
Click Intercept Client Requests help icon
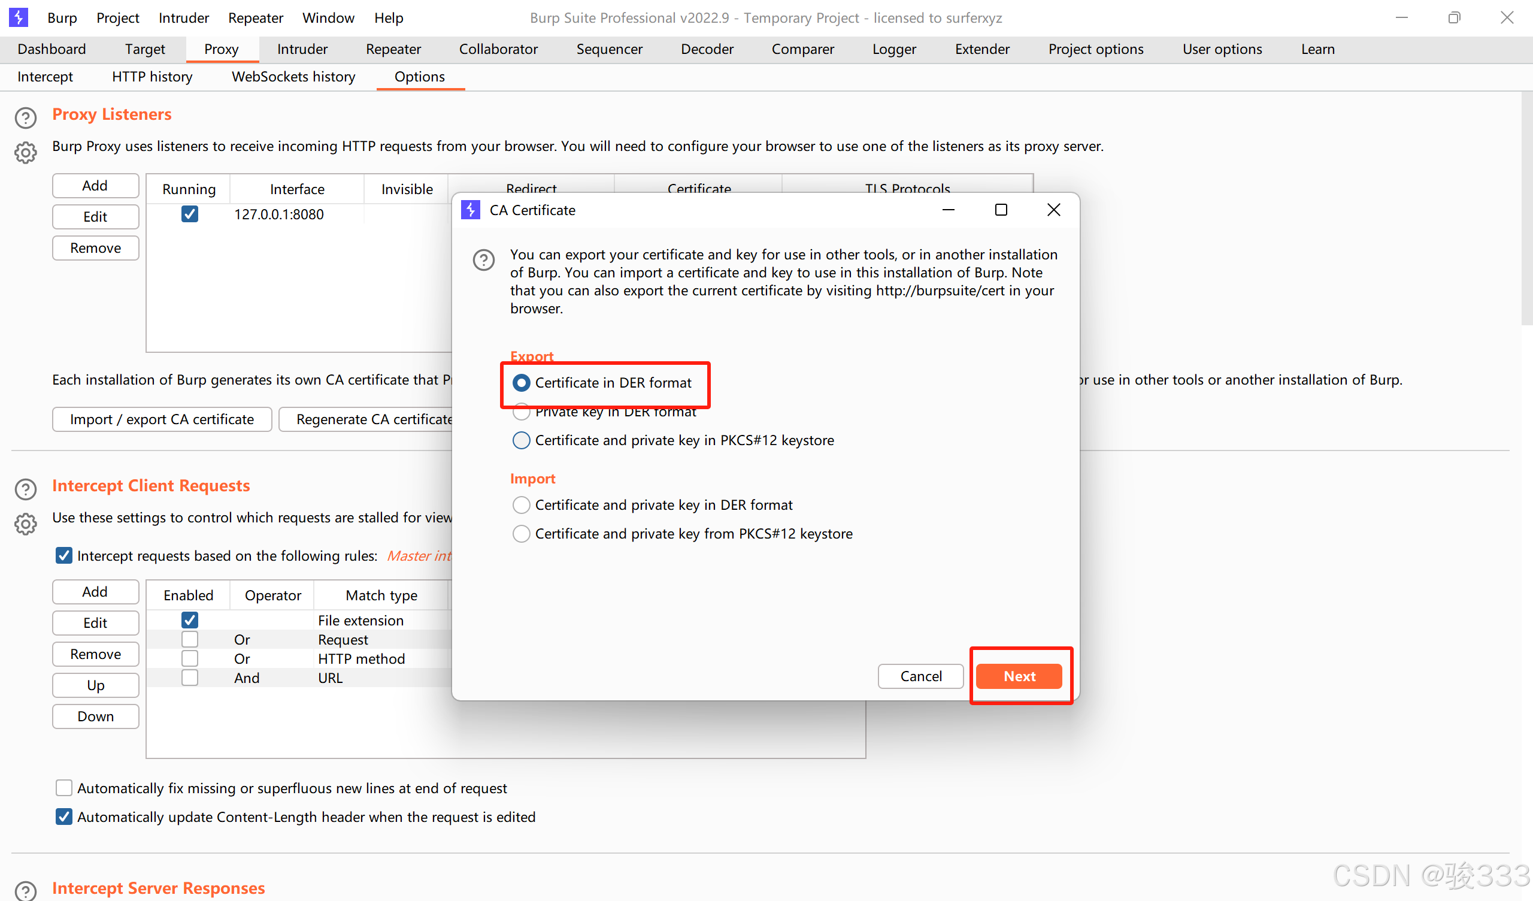(26, 489)
